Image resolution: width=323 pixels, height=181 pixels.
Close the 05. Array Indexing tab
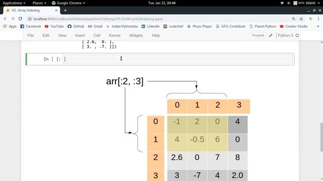pyautogui.click(x=56, y=10)
